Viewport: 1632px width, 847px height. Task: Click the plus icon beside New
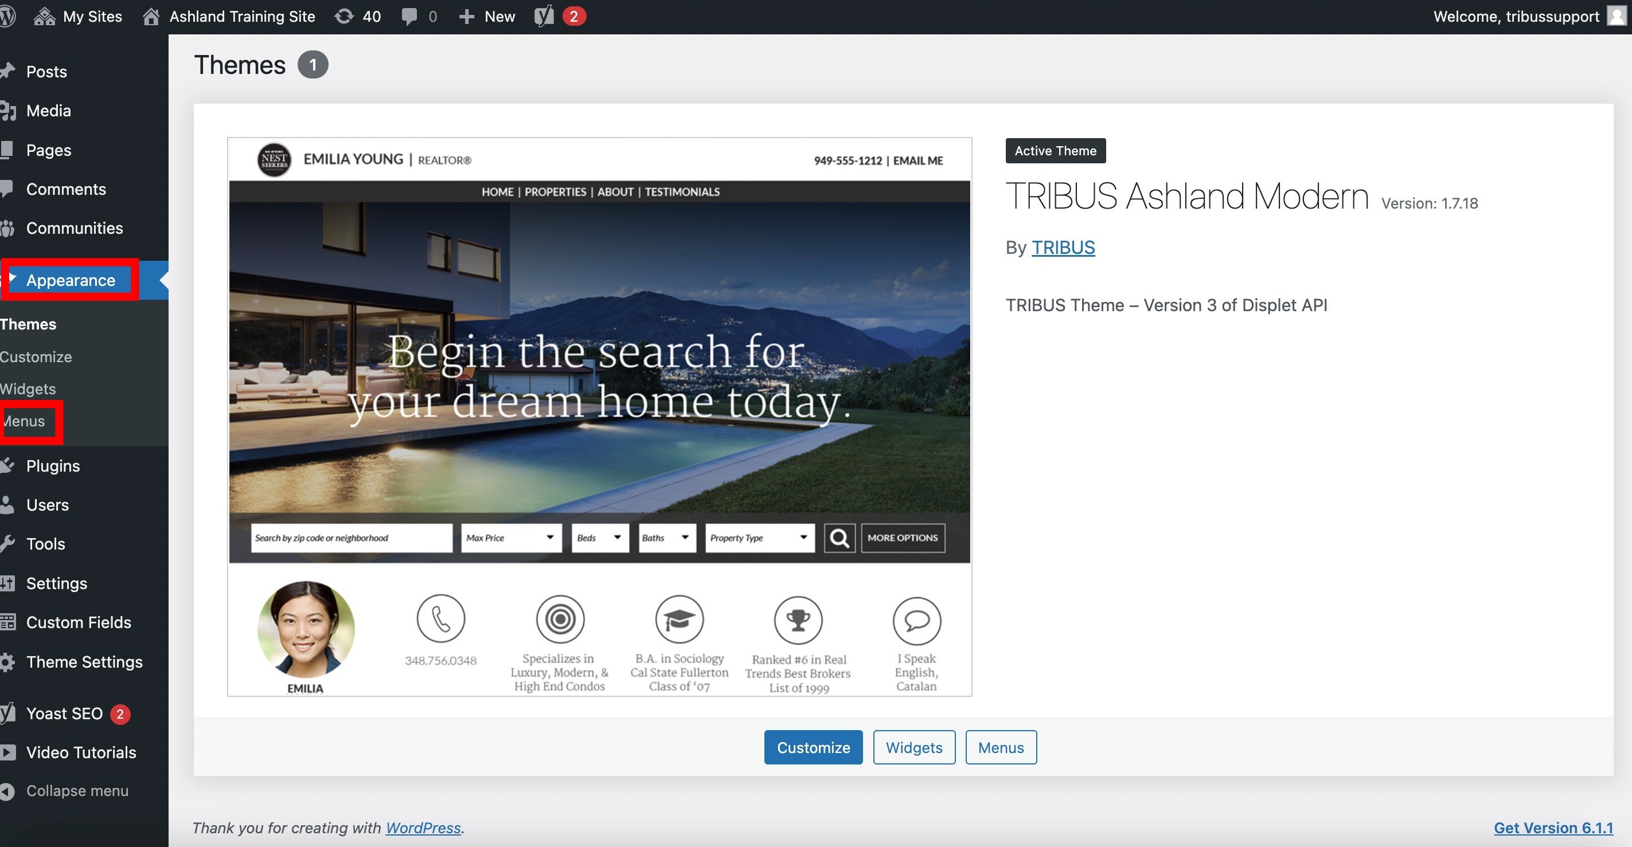point(466,17)
